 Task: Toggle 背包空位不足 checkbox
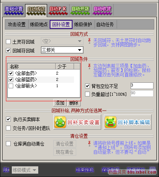point(87,86)
